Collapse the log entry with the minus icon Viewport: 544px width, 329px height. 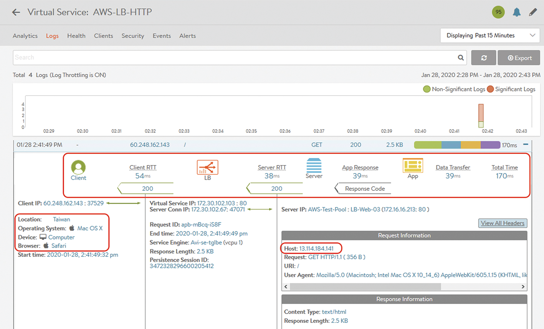pos(526,145)
